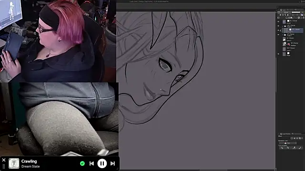The height and width of the screenshot is (171, 305).
Task: Toggle visibility of the topmost layer
Action: tap(278, 22)
